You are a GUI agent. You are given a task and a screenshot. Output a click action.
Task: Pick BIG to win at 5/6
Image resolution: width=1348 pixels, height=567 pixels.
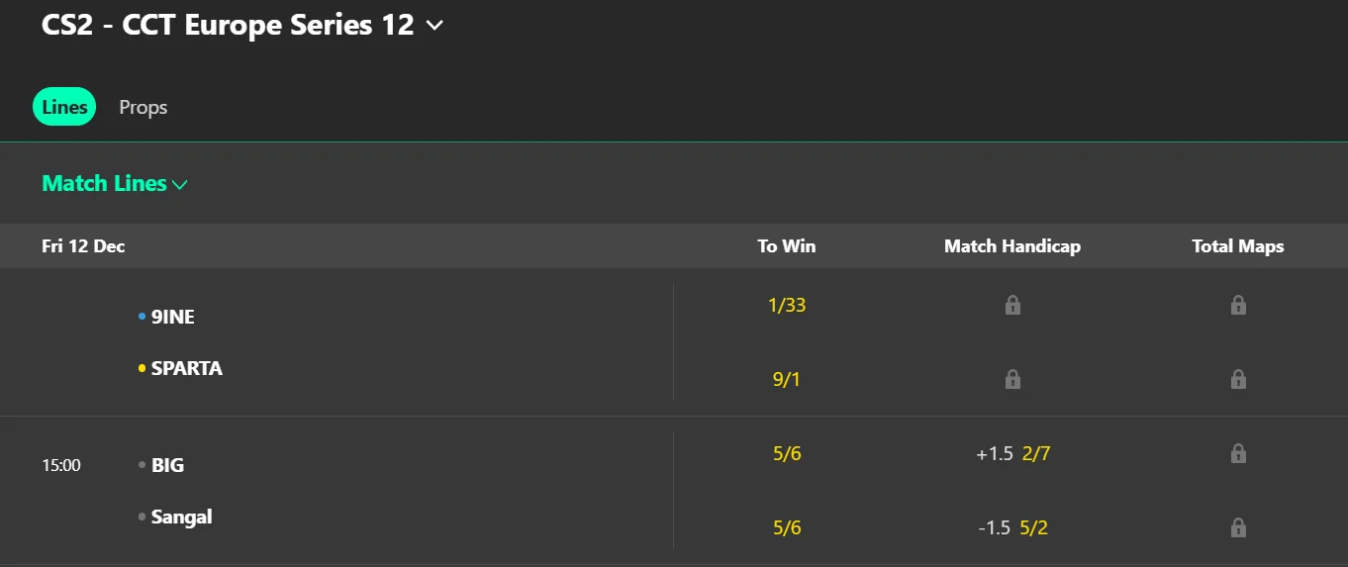click(787, 453)
